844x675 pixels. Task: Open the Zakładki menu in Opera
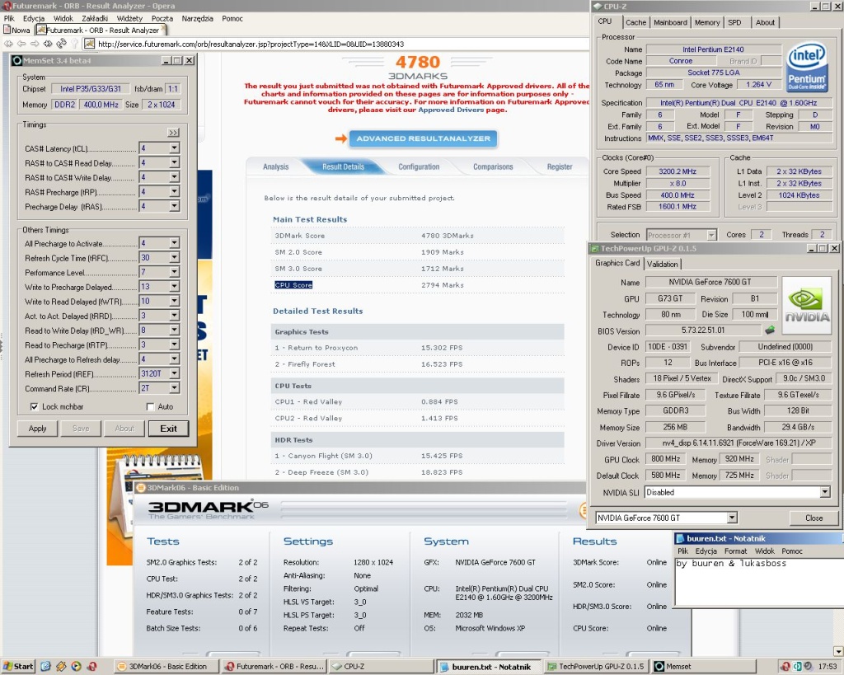tap(95, 18)
